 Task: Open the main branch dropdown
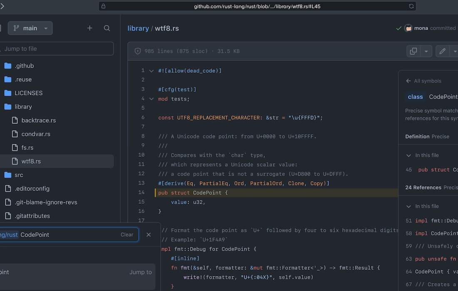(x=30, y=28)
